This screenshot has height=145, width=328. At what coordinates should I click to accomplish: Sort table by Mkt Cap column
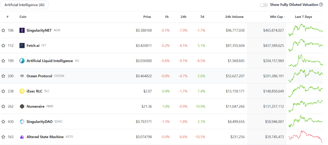(x=277, y=17)
